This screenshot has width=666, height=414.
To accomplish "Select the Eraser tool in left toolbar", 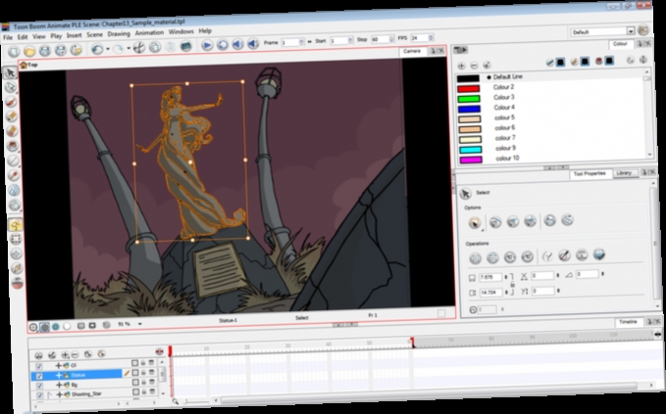I will coord(12,131).
